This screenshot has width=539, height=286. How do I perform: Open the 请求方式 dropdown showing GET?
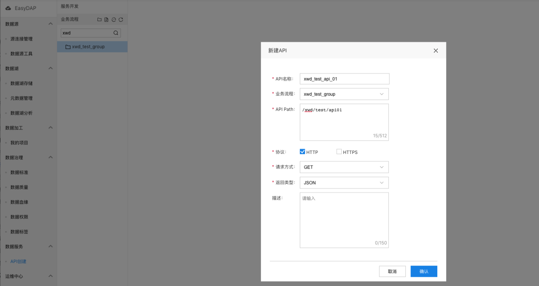tap(344, 167)
